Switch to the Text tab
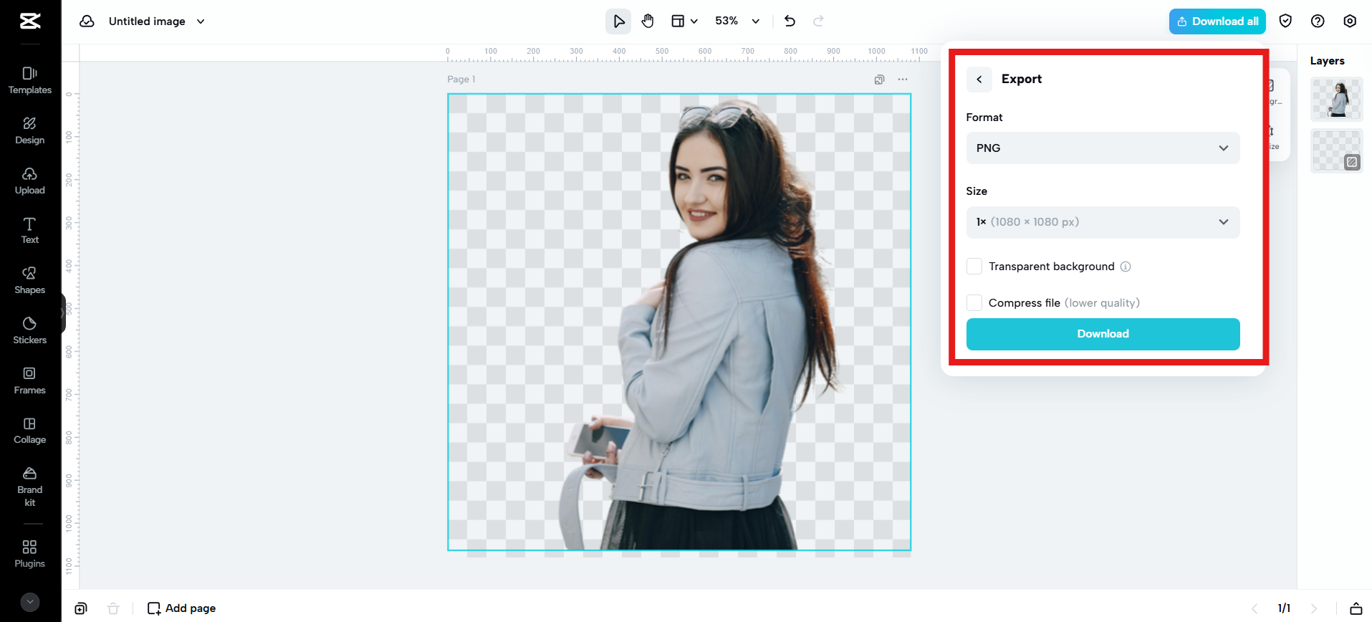Viewport: 1372px width, 622px height. (x=30, y=230)
